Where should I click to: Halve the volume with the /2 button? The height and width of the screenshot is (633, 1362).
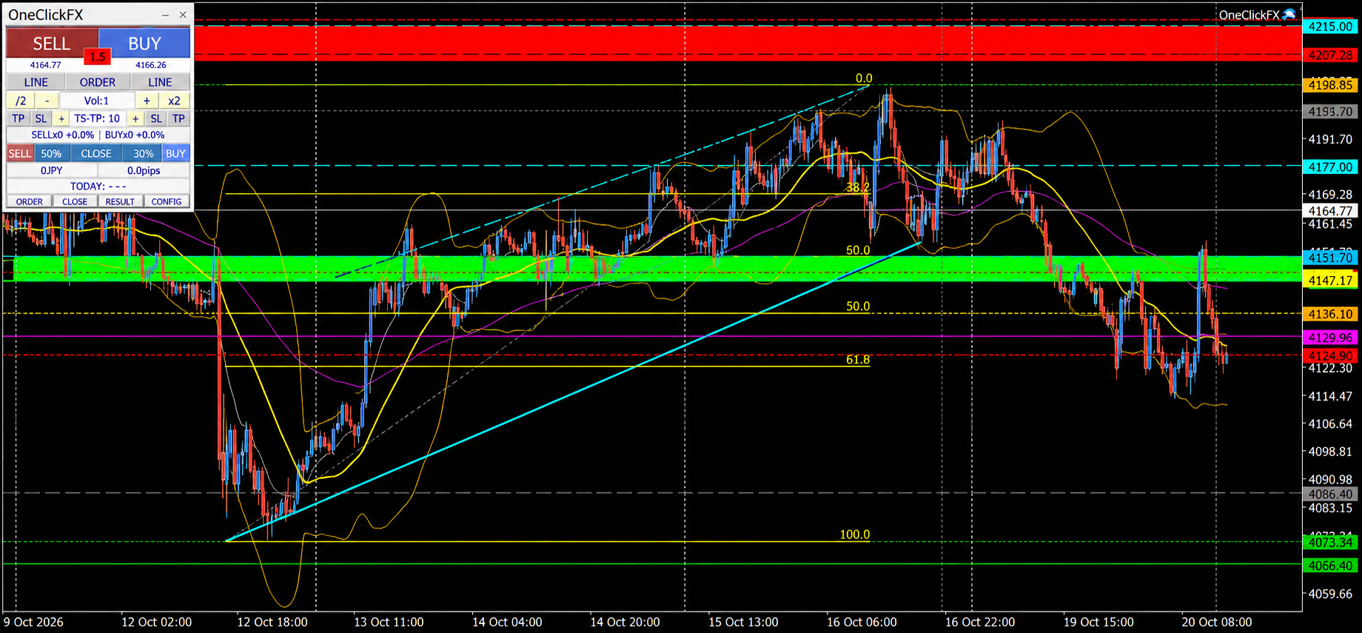[21, 101]
